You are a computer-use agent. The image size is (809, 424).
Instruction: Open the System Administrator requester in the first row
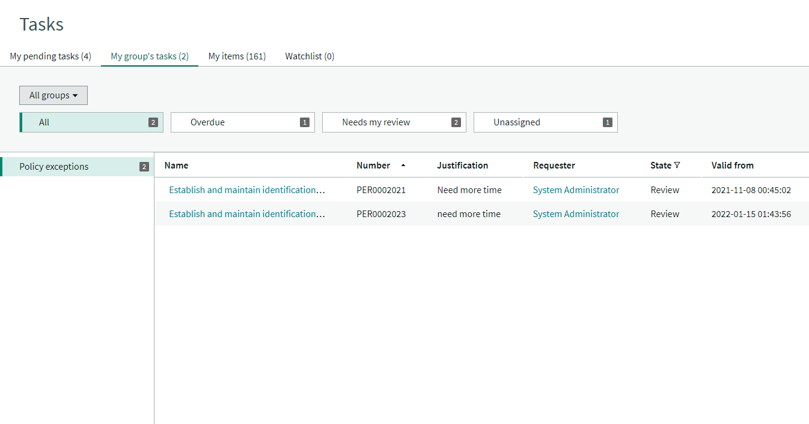(x=575, y=190)
